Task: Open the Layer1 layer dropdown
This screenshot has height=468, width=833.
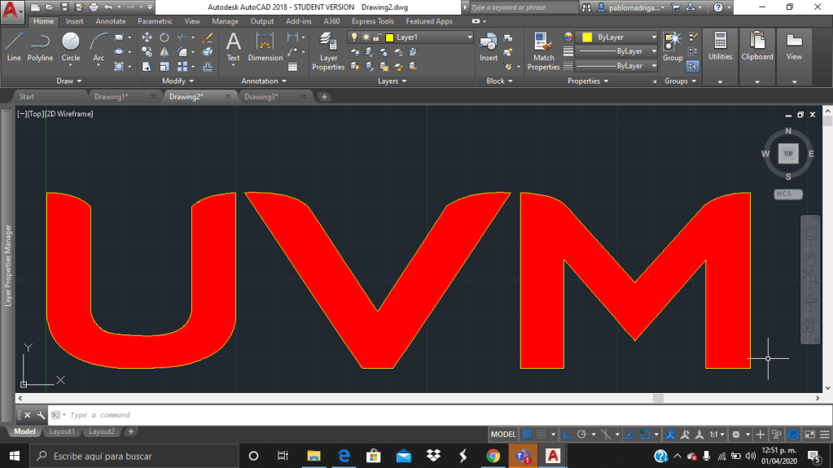Action: click(411, 37)
